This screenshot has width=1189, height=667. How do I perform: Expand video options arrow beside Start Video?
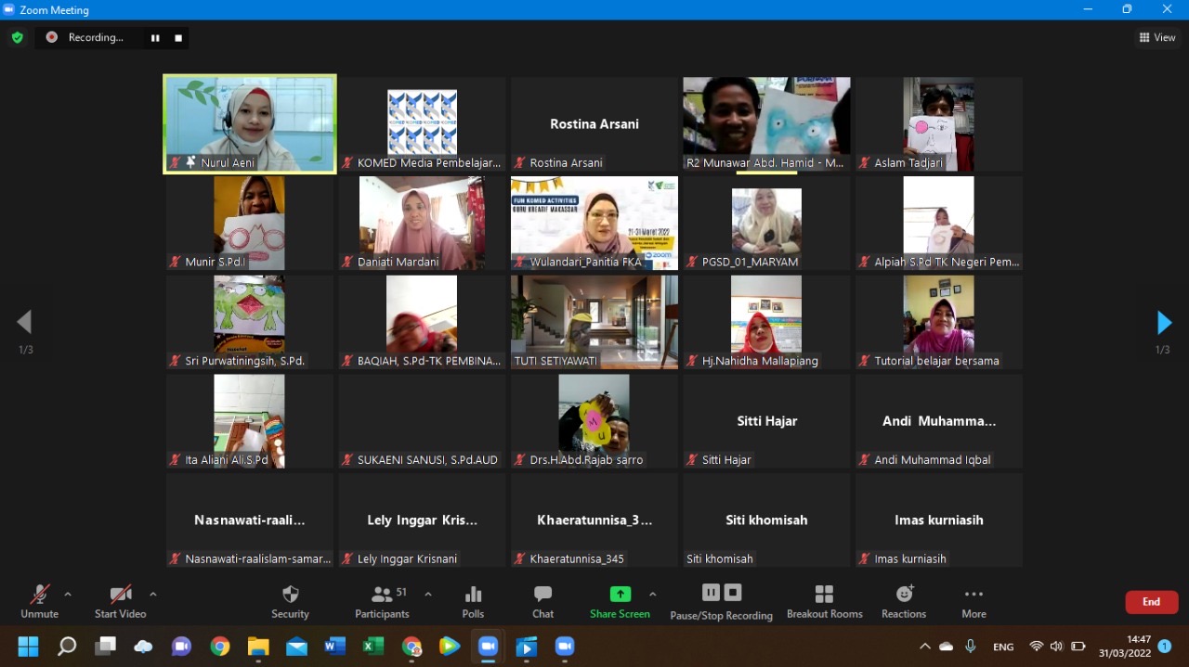153,594
